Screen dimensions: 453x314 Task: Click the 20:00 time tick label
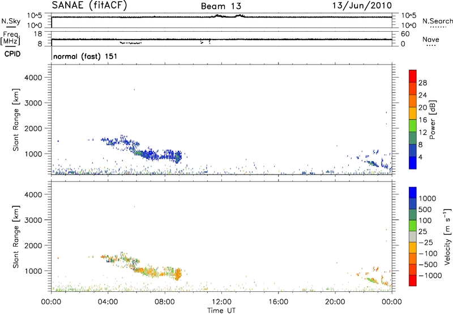coord(335,302)
